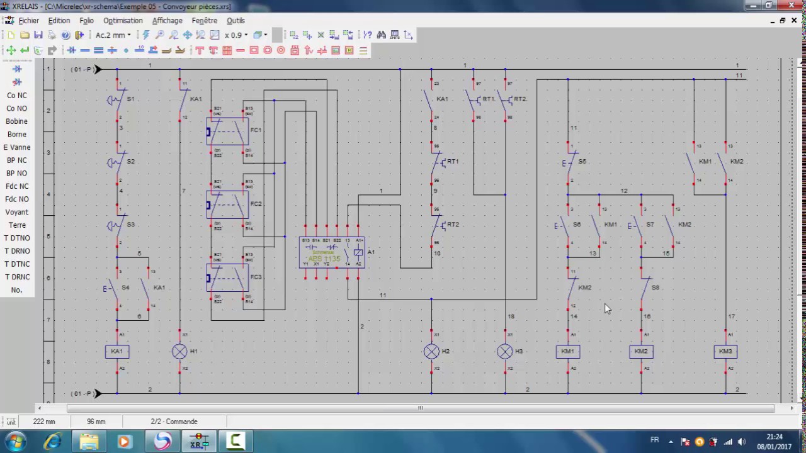Viewport: 806px width, 453px height.
Task: Create a new schematic file icon
Action: tap(11, 35)
